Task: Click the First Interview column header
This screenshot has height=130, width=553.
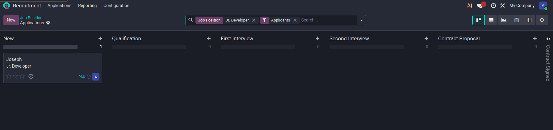Action: (x=237, y=38)
